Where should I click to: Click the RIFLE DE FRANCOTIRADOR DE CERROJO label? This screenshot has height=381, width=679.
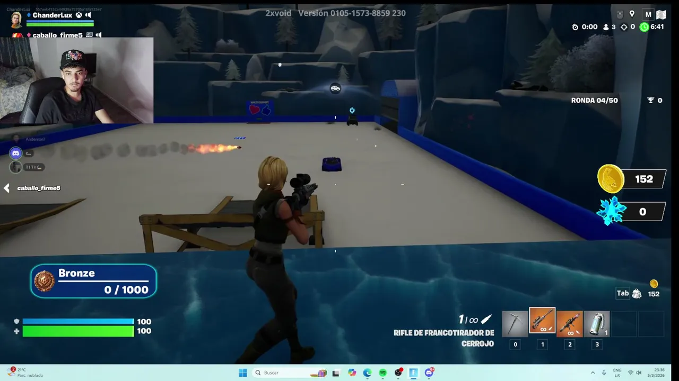tap(443, 338)
